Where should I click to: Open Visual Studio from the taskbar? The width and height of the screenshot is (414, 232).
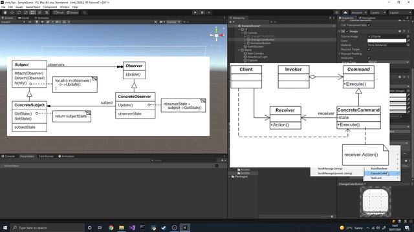tap(132, 227)
